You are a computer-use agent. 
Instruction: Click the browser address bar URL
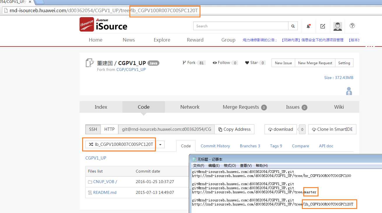104,11
